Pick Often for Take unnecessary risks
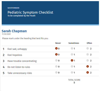This screenshot has width=100, height=91. pos(87,73)
